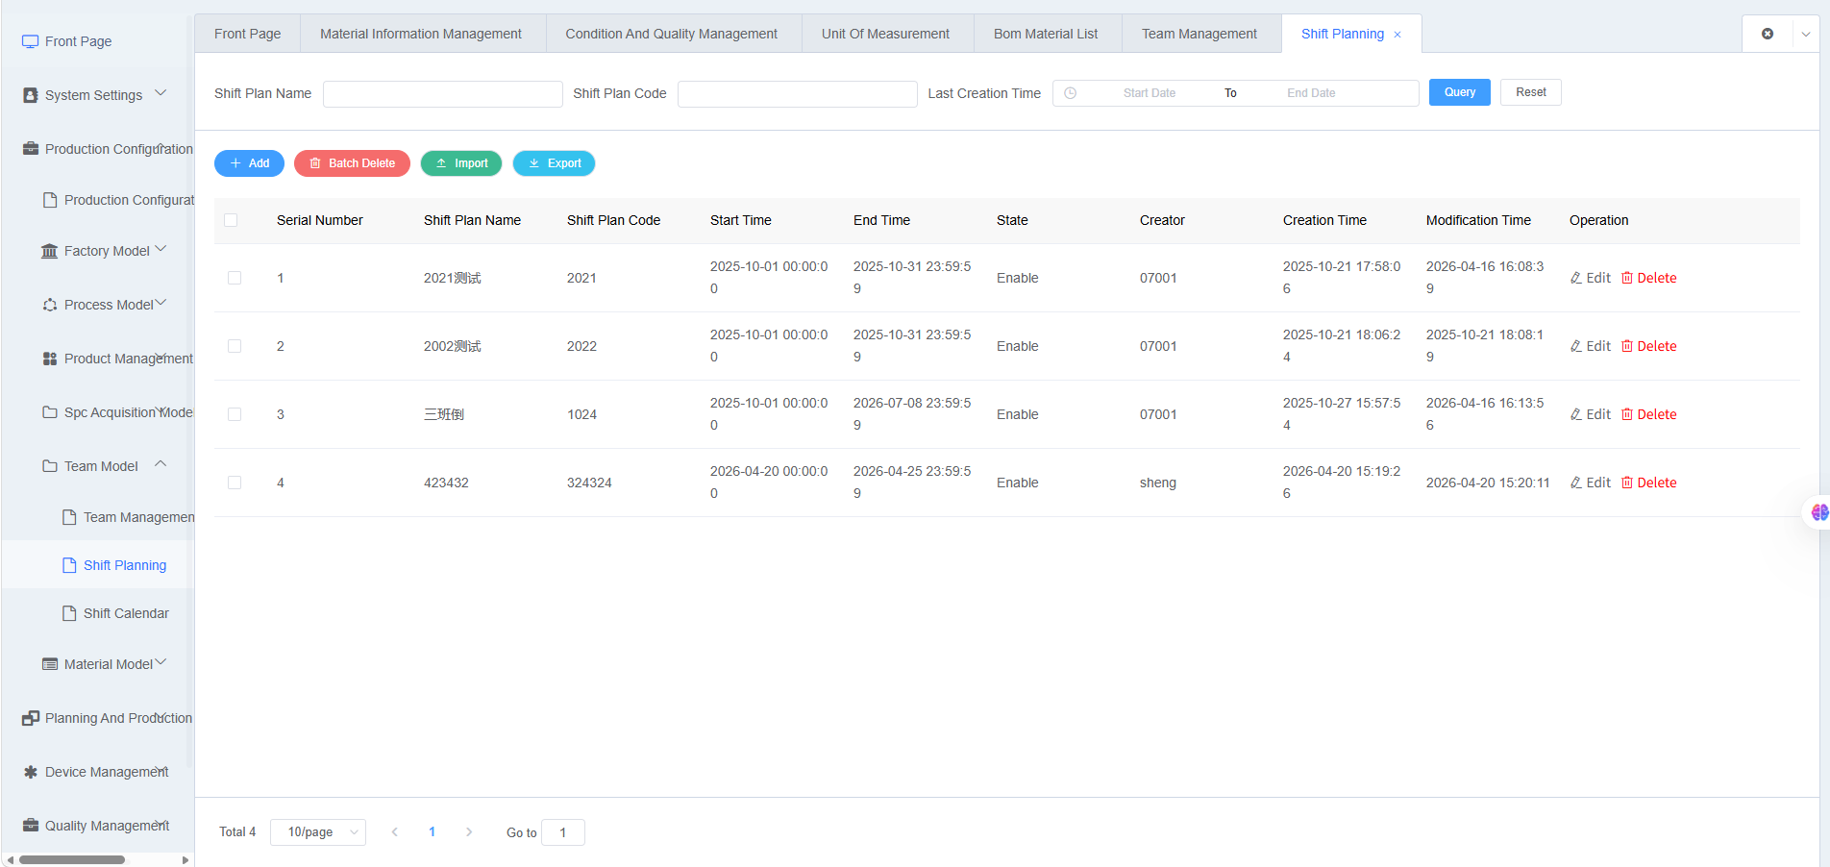Focus the Shift Plan Name input
1830x867 pixels.
point(443,93)
